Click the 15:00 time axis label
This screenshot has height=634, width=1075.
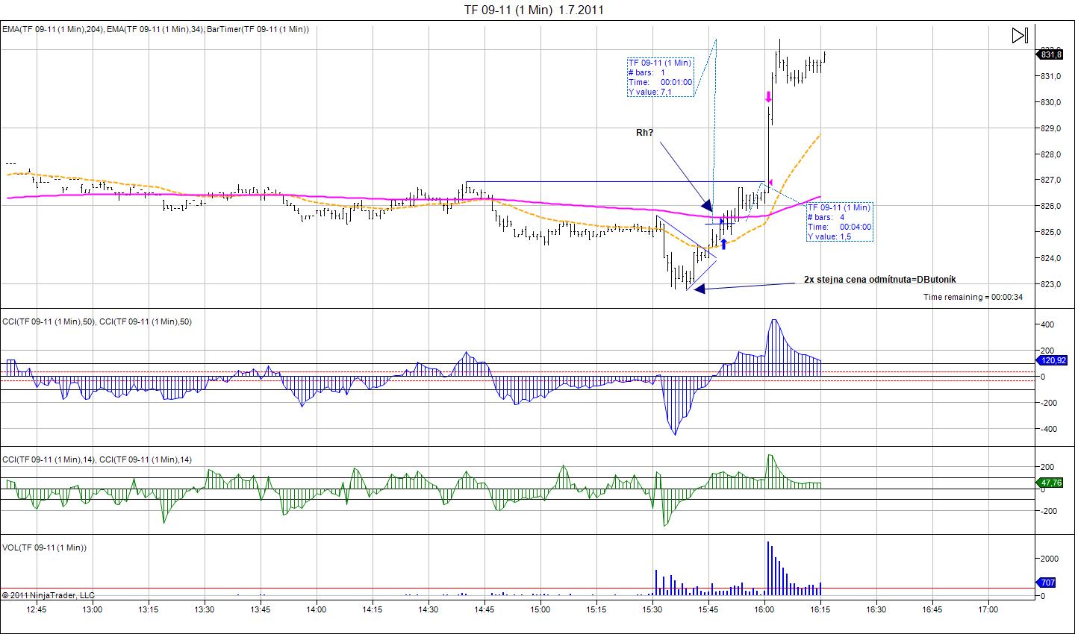tap(540, 609)
